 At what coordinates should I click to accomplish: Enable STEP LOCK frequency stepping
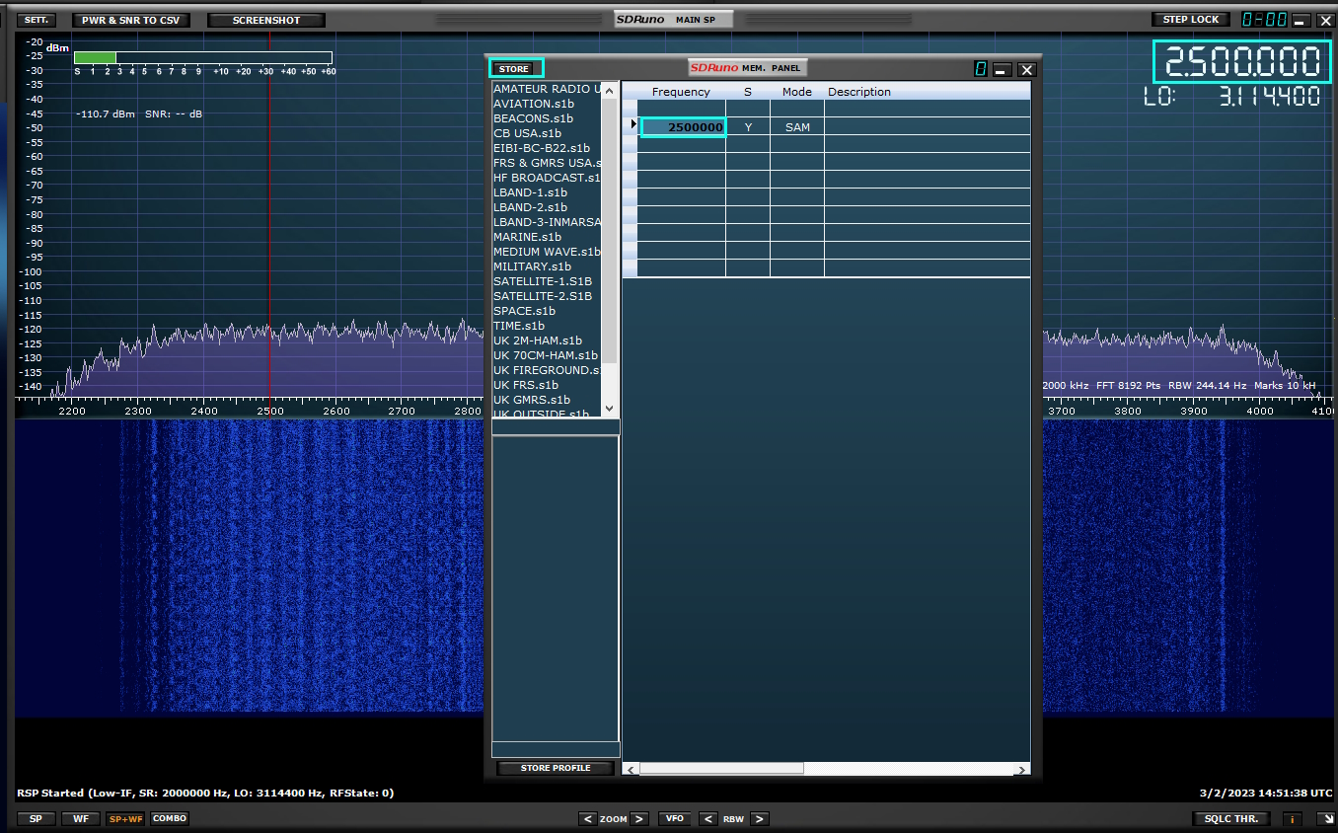1189,18
